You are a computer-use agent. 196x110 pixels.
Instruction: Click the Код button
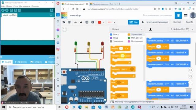click(x=134, y=22)
